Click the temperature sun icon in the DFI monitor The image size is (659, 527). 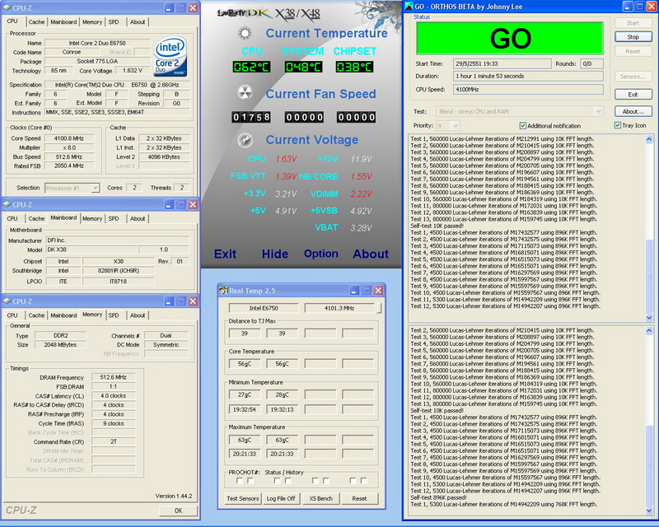(x=245, y=33)
